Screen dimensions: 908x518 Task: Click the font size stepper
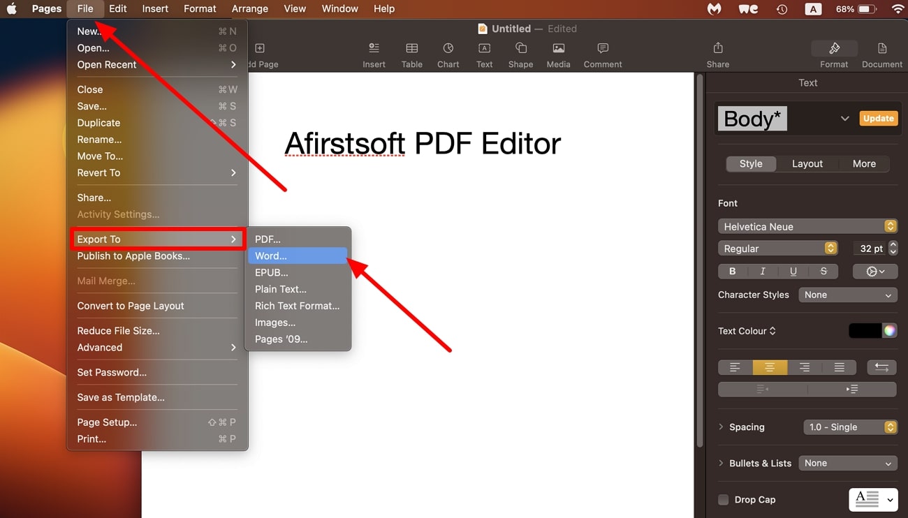[x=893, y=249]
